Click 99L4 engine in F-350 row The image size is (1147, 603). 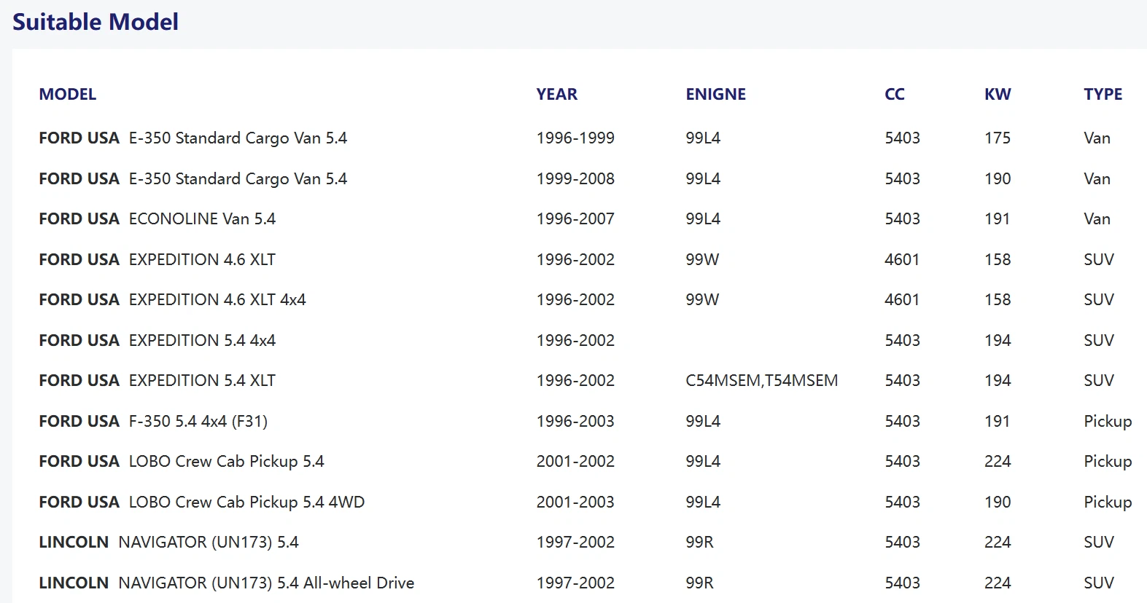click(x=703, y=421)
